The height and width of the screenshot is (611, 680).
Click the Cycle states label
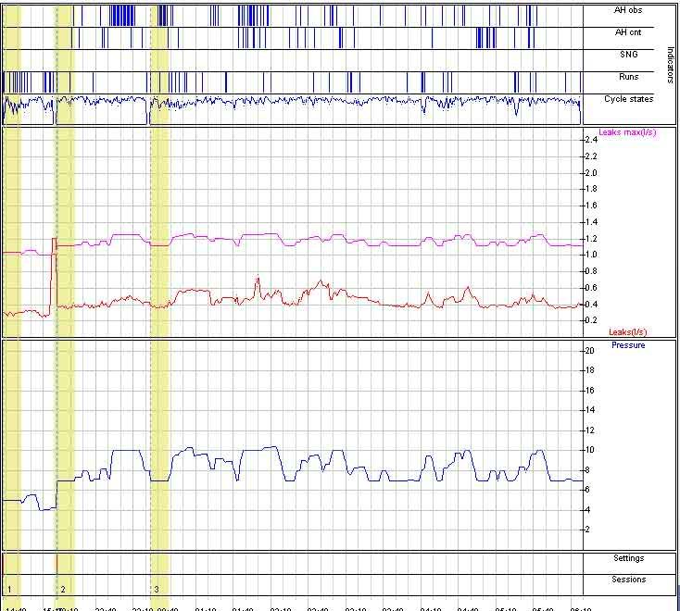coord(629,98)
